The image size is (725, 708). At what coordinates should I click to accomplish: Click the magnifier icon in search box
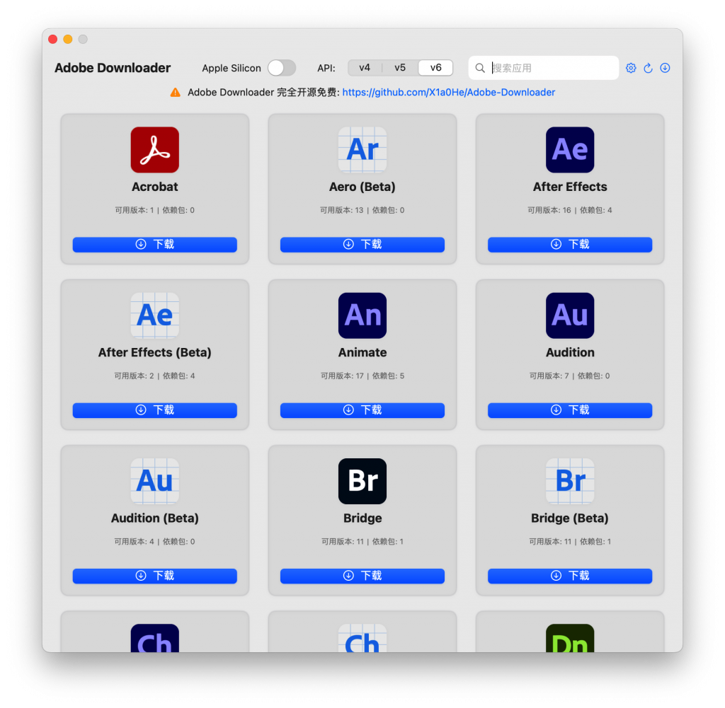click(x=480, y=68)
